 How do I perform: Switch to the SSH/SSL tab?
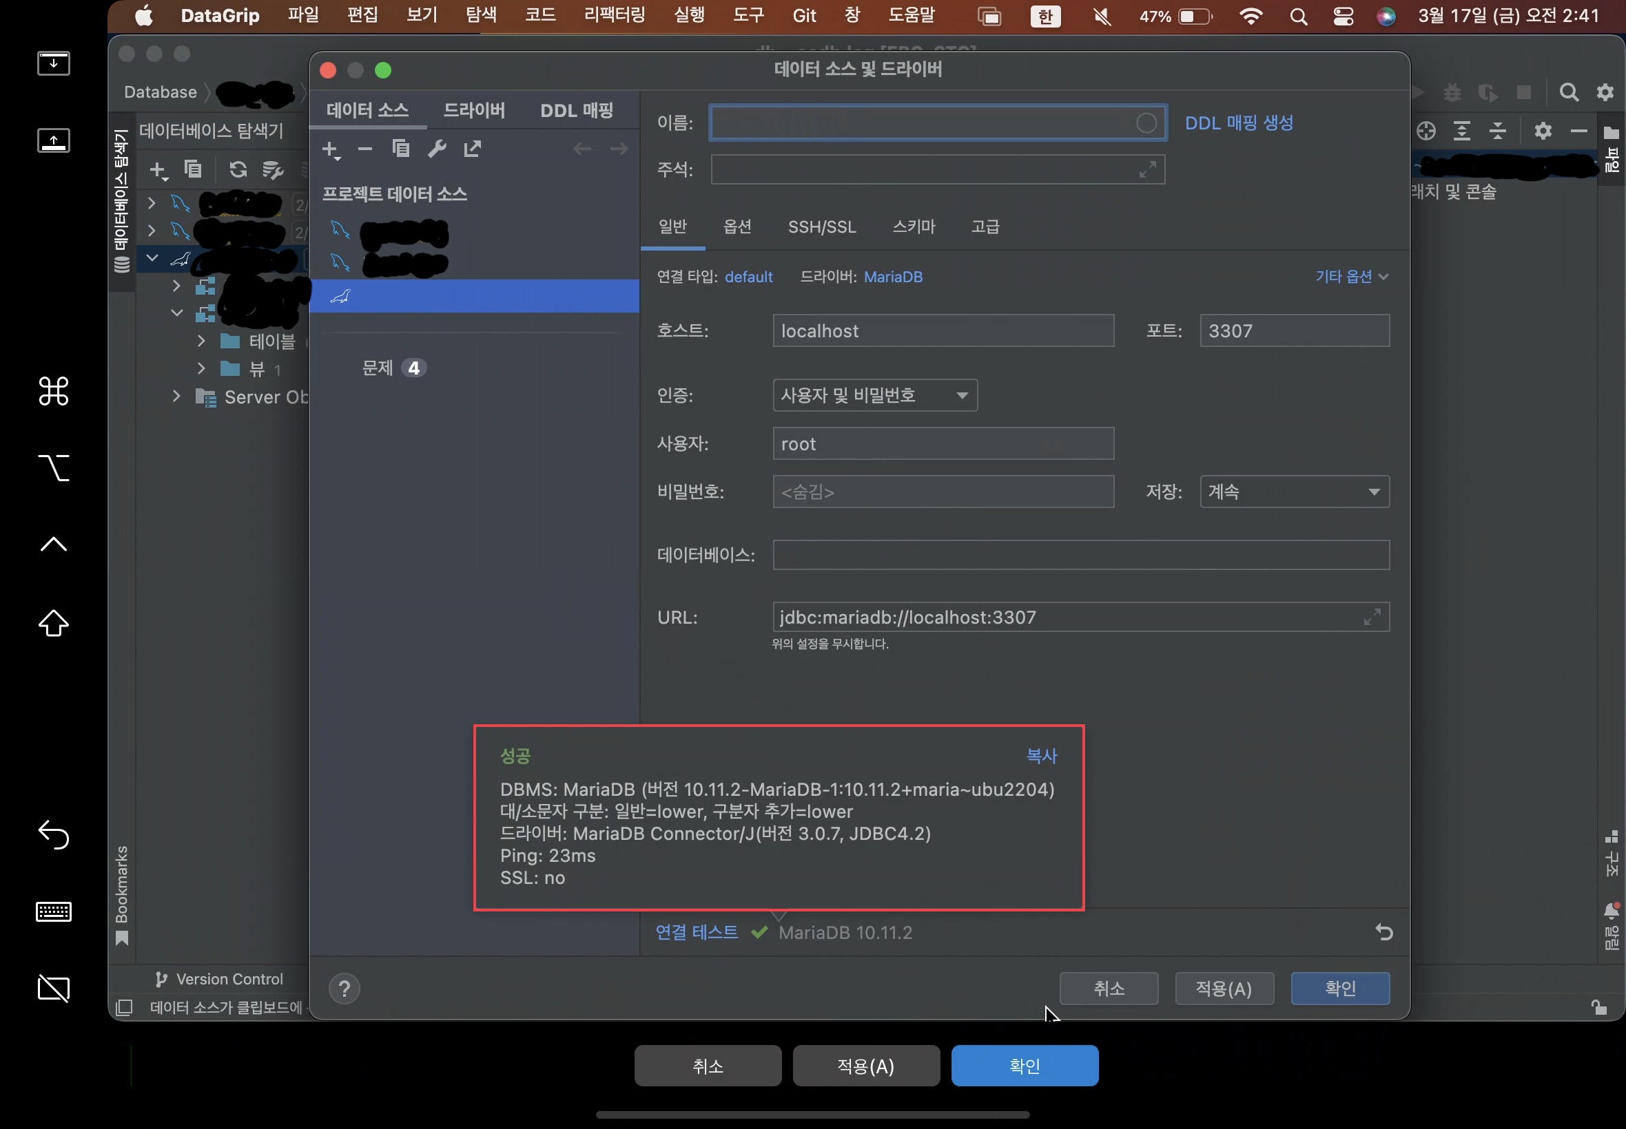[821, 227]
